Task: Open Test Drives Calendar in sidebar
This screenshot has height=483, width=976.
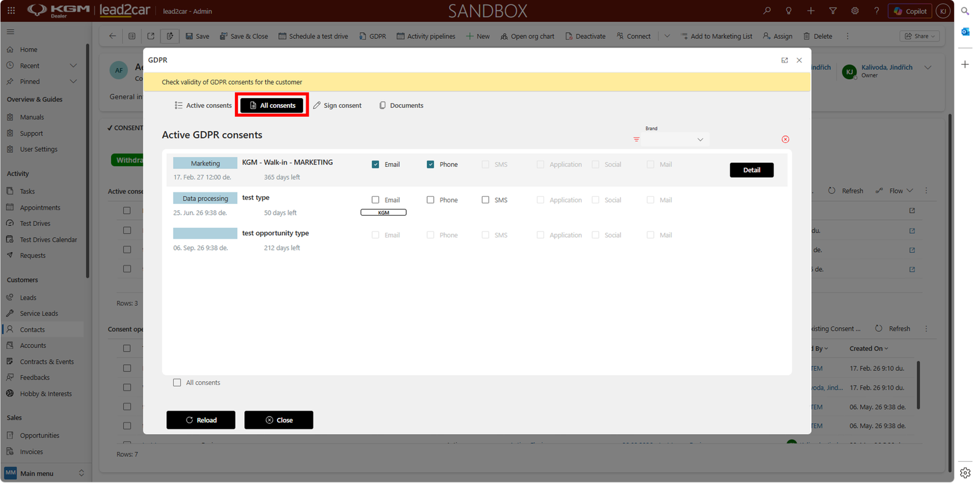Action: pos(48,239)
